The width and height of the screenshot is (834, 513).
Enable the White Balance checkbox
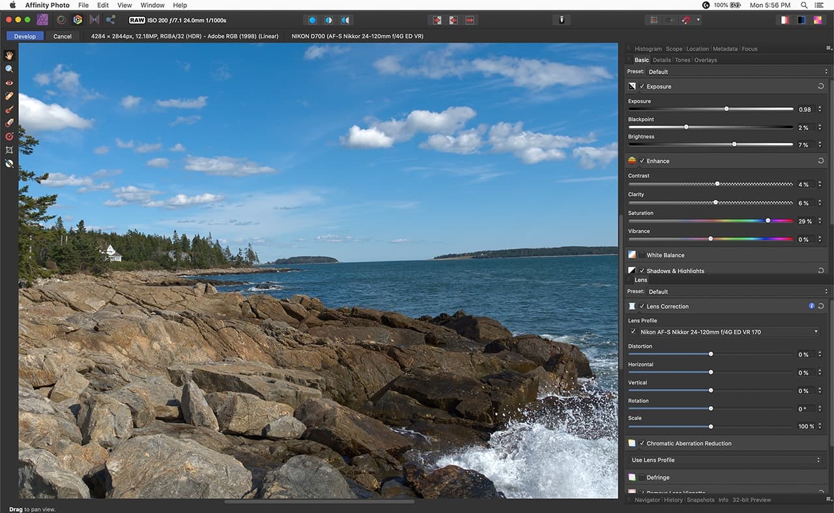click(x=642, y=256)
